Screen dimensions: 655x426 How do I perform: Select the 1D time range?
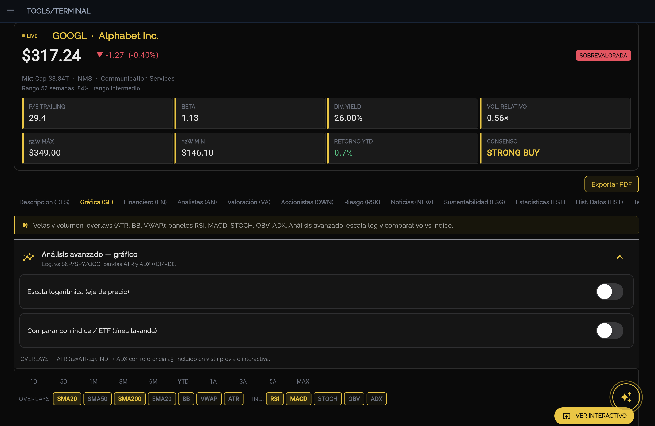[x=34, y=381]
